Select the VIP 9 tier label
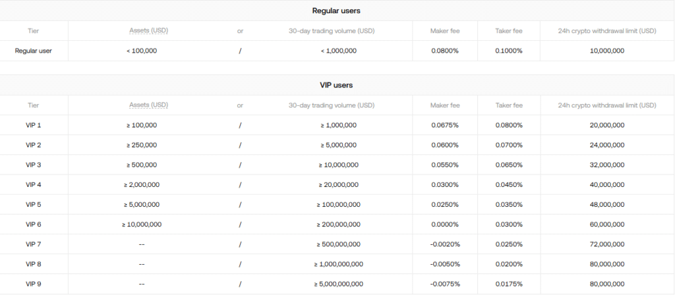This screenshot has width=675, height=295. [x=34, y=284]
